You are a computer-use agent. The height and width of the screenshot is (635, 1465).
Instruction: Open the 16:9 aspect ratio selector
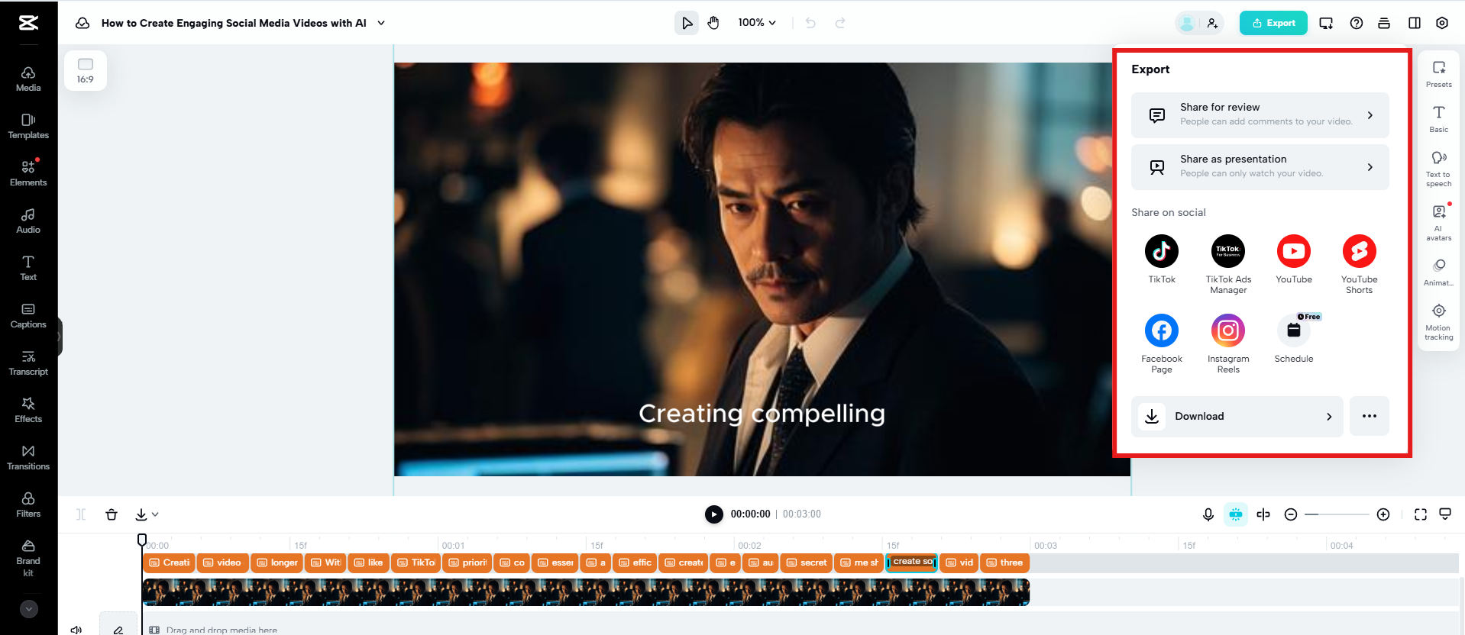point(86,70)
